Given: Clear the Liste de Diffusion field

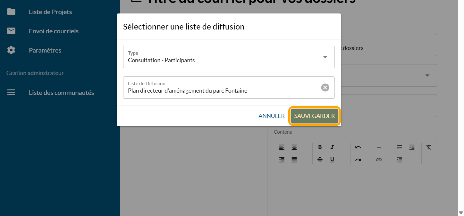Looking at the screenshot, I should pyautogui.click(x=325, y=87).
